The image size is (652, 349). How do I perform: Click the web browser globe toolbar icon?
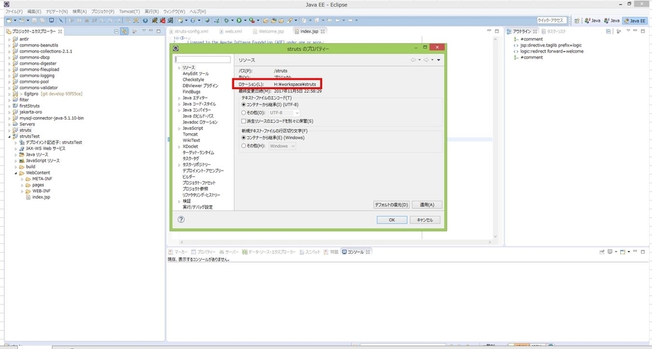point(207,20)
